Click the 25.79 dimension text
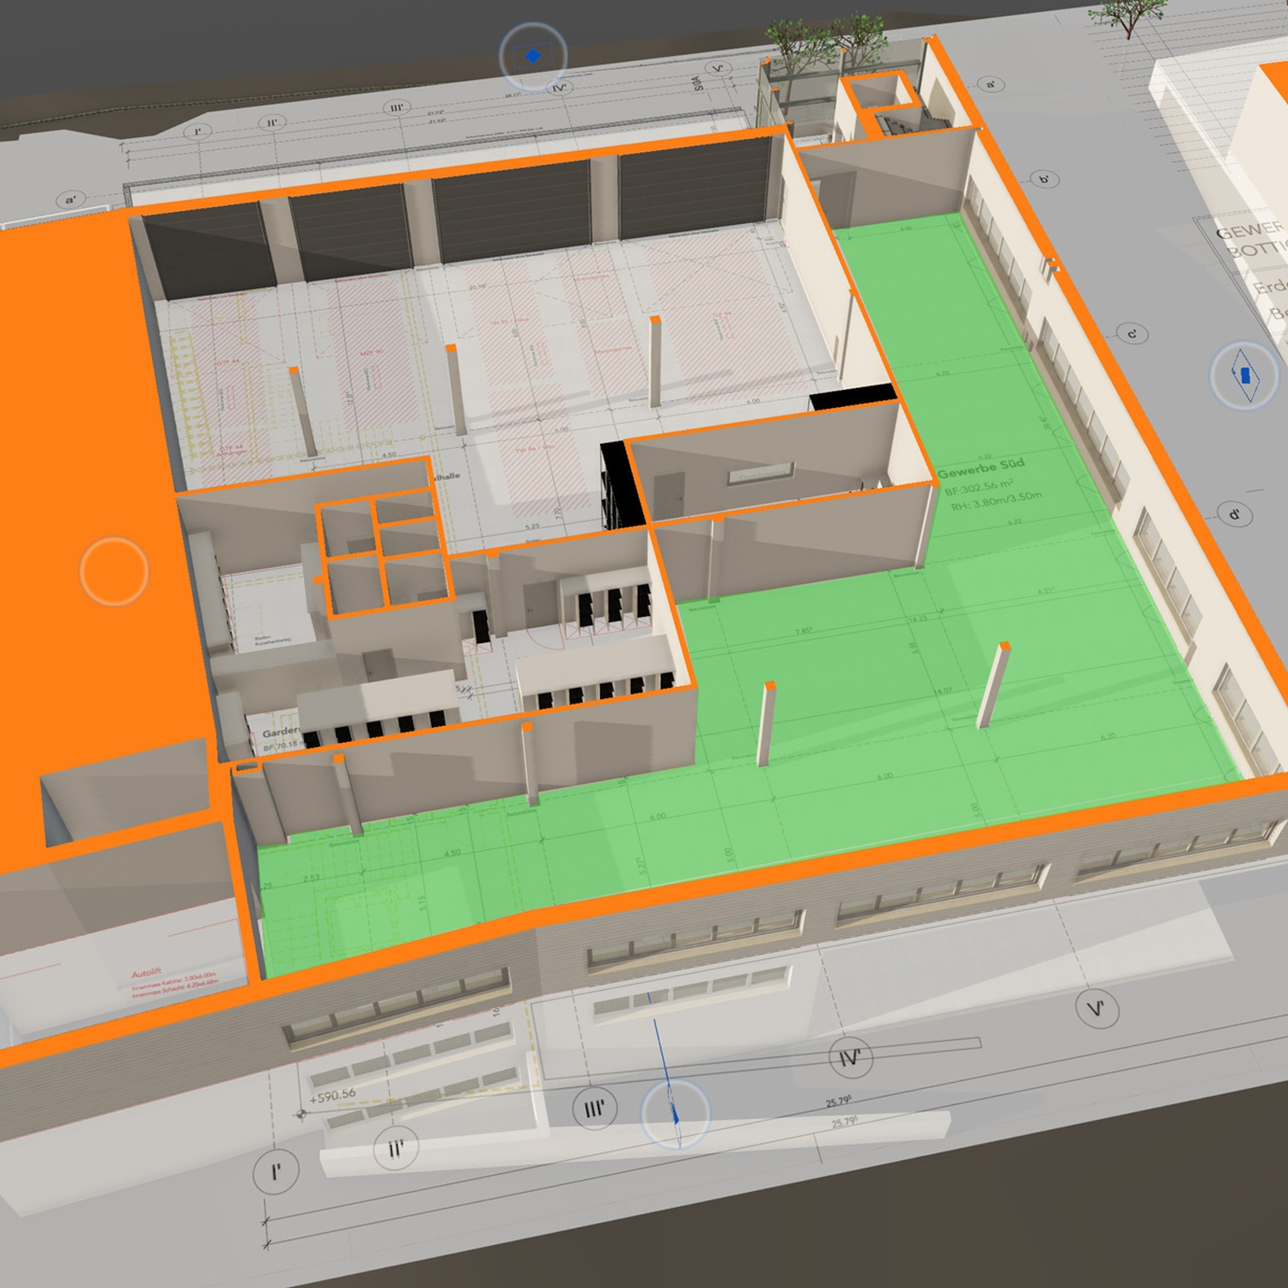This screenshot has width=1288, height=1288. pos(838,1102)
